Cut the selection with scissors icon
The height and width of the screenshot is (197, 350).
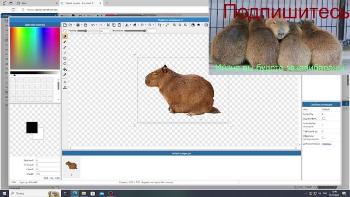coord(108,25)
